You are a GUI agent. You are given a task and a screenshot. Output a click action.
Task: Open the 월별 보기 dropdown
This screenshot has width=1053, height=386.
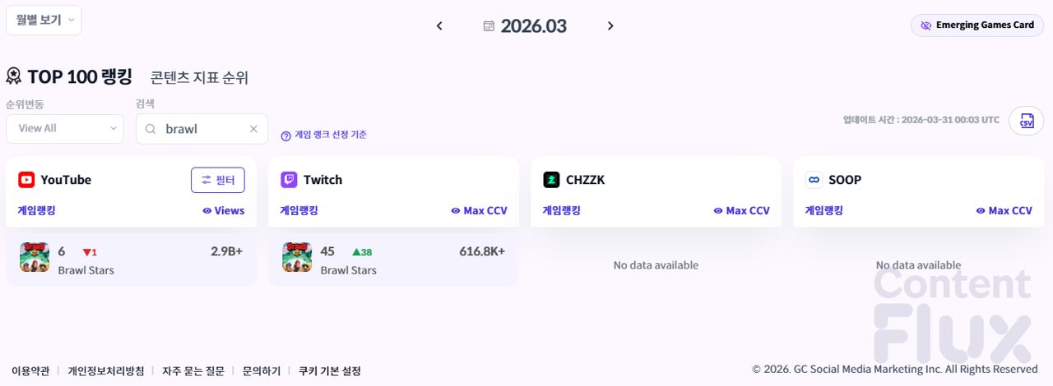44,20
